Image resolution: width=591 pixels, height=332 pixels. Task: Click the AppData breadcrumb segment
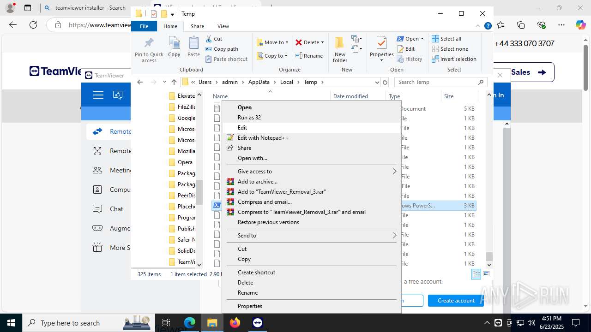coord(259,82)
